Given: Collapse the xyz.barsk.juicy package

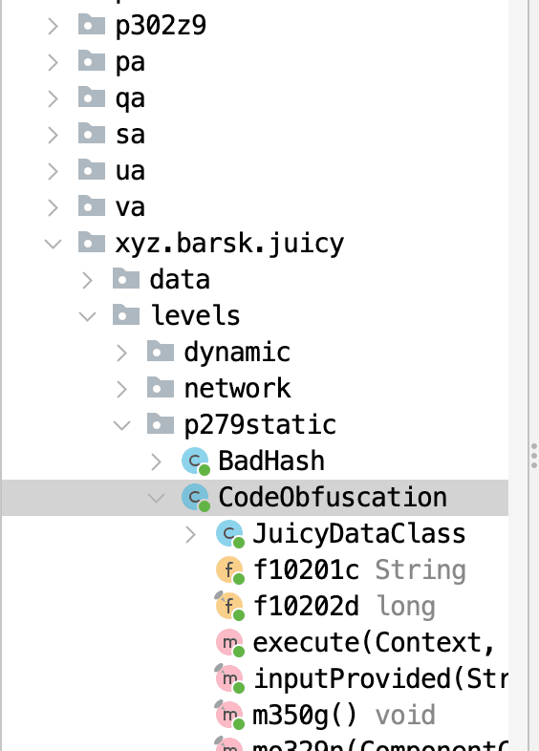Looking at the screenshot, I should [x=54, y=244].
